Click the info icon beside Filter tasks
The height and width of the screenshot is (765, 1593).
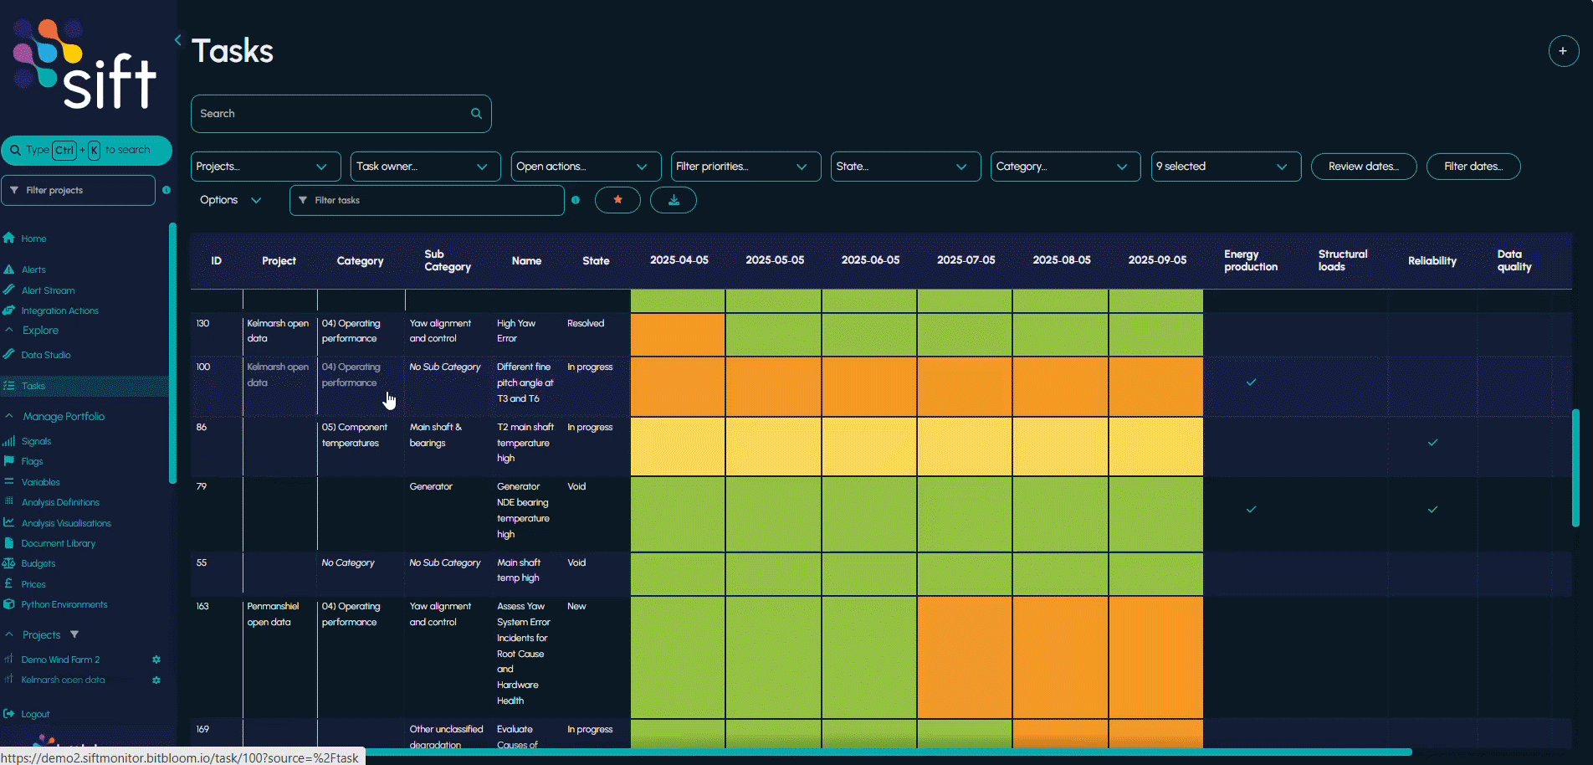[576, 200]
